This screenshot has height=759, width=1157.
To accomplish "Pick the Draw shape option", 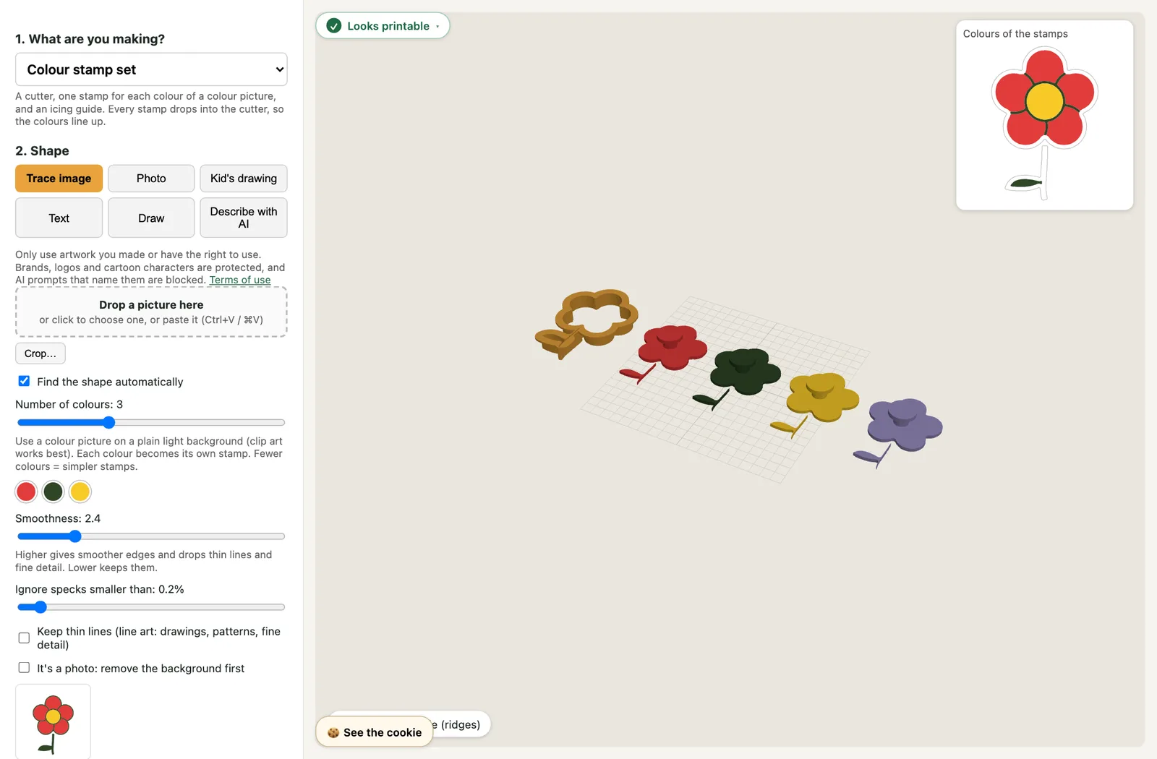I will pos(151,218).
